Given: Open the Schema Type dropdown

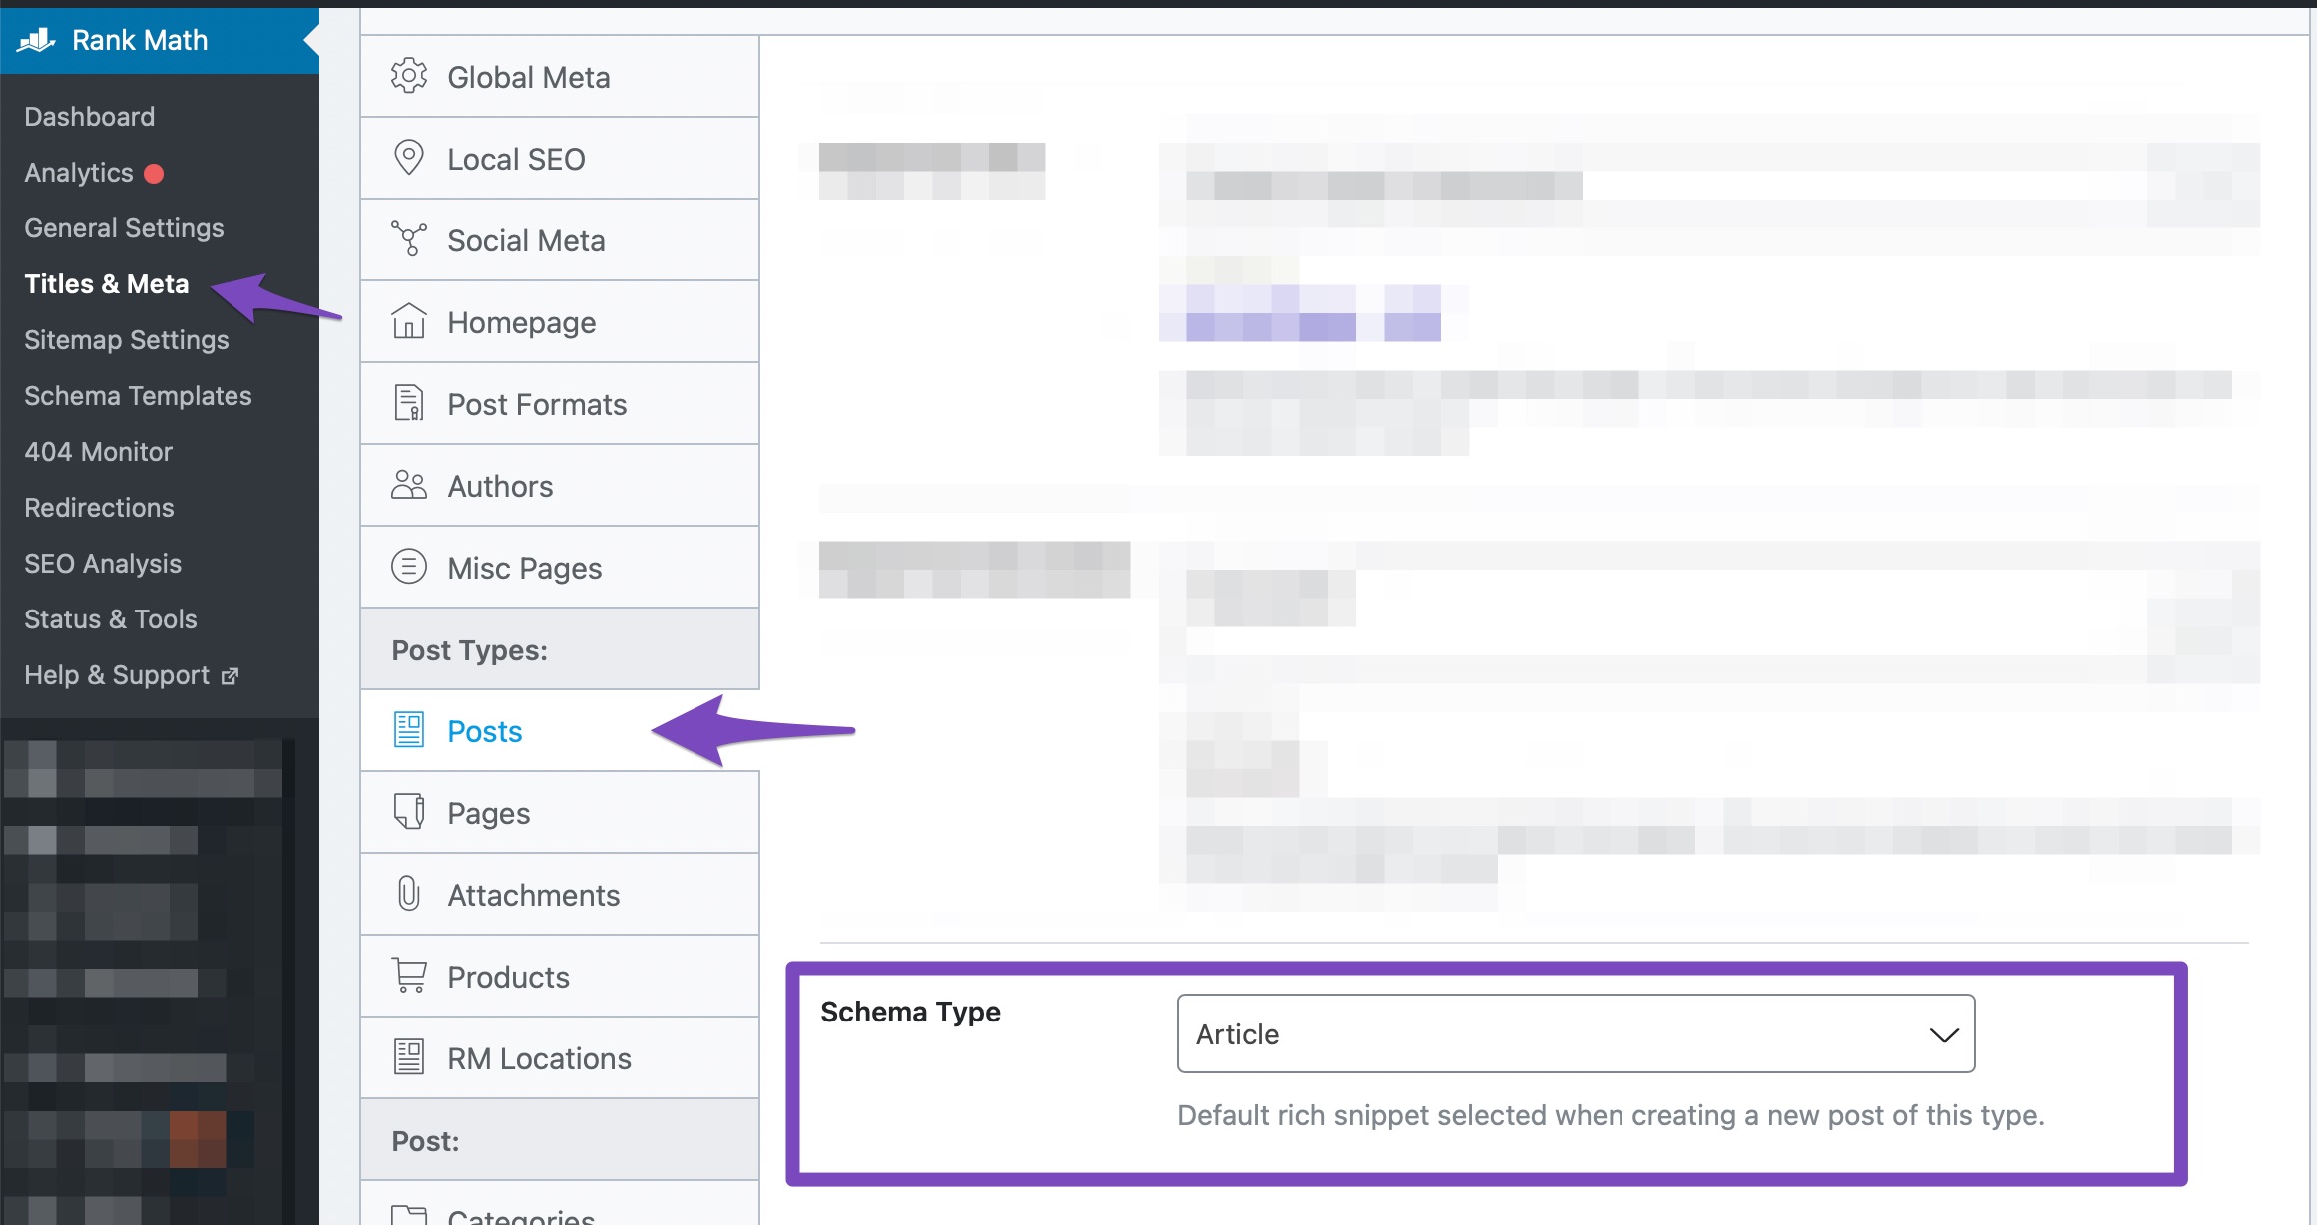Looking at the screenshot, I should [x=1575, y=1033].
